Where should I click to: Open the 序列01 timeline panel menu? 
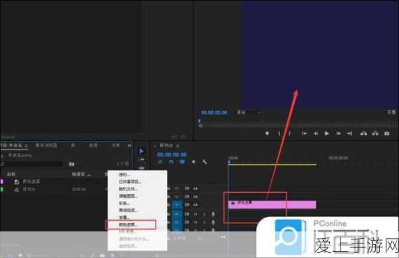pos(178,146)
